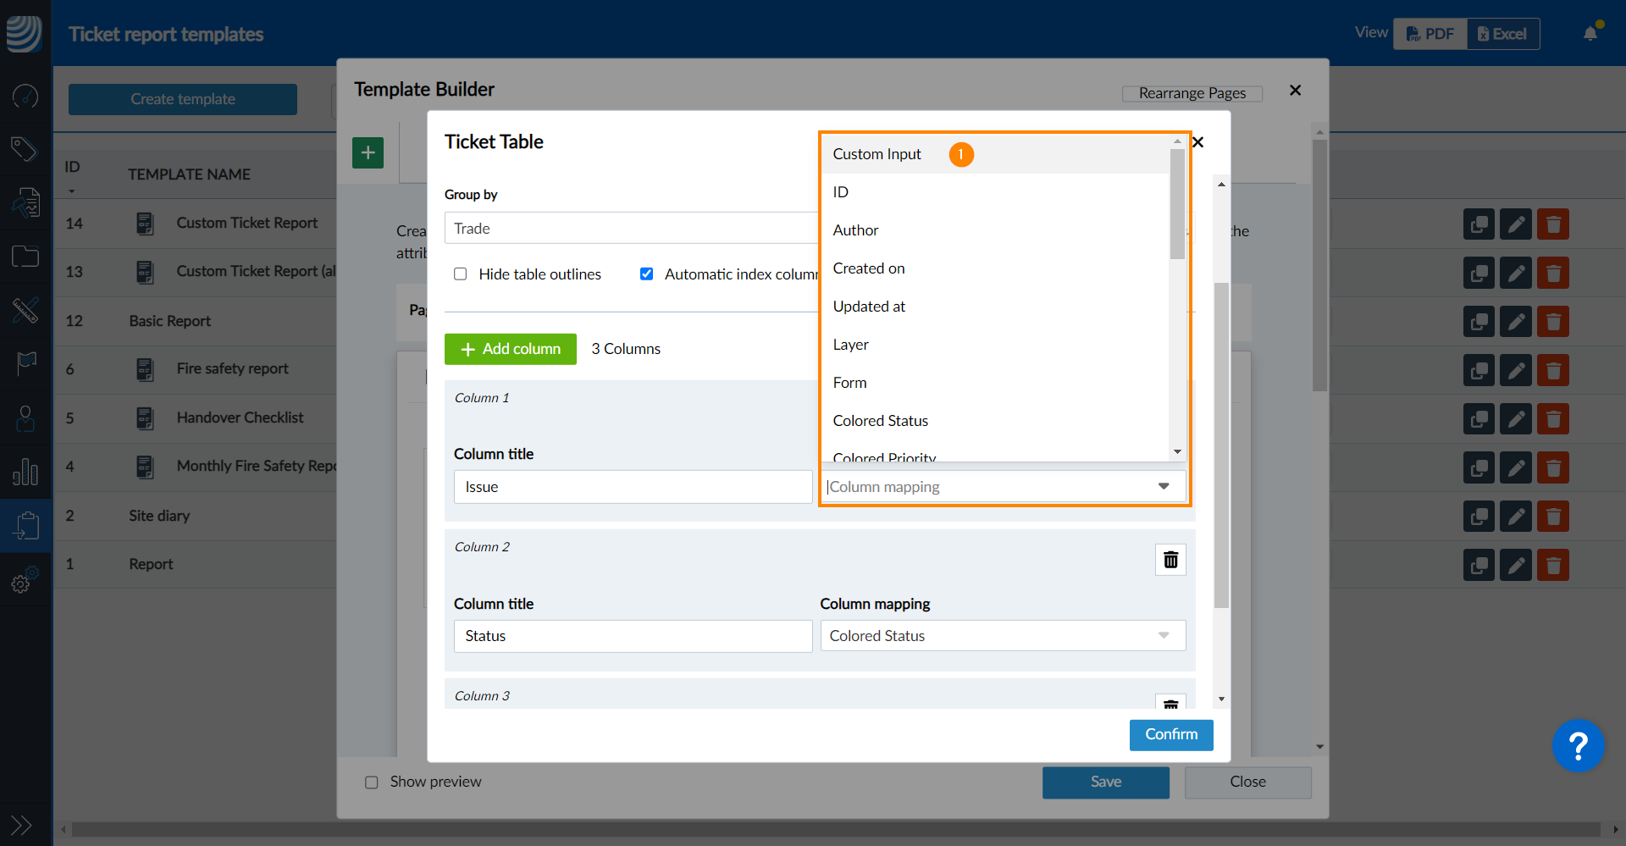Edit the Custom Ticket Report row using its pencil icon
Image resolution: width=1626 pixels, height=846 pixels.
click(x=1515, y=224)
